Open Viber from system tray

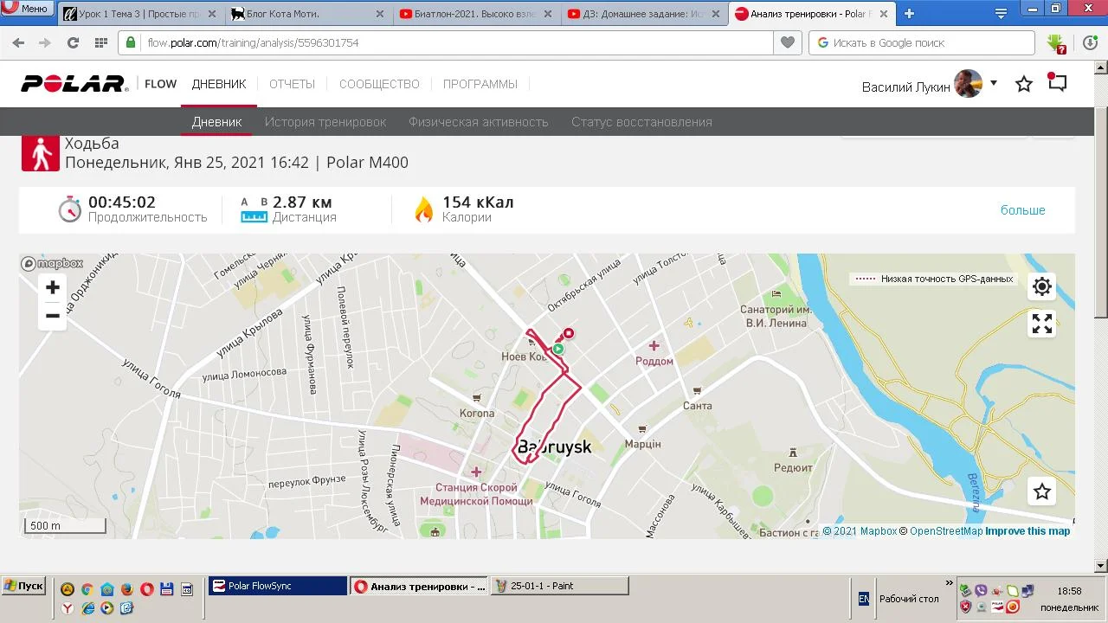[981, 590]
